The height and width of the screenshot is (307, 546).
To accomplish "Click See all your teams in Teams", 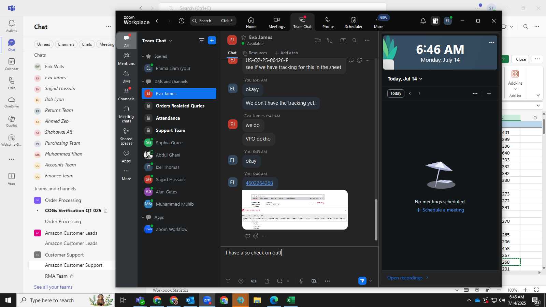I will pyautogui.click(x=53, y=287).
